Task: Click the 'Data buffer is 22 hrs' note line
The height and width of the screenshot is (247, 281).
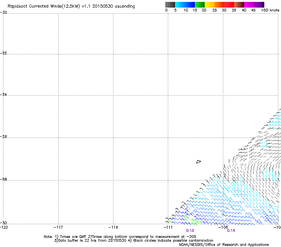Action: pyautogui.click(x=134, y=241)
